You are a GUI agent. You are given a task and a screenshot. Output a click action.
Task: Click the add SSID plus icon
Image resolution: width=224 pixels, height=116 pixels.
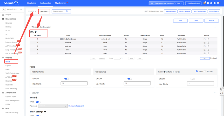[36, 32]
